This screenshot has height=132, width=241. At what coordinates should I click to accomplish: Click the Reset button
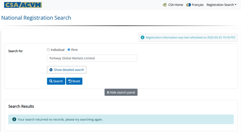pyautogui.click(x=74, y=81)
